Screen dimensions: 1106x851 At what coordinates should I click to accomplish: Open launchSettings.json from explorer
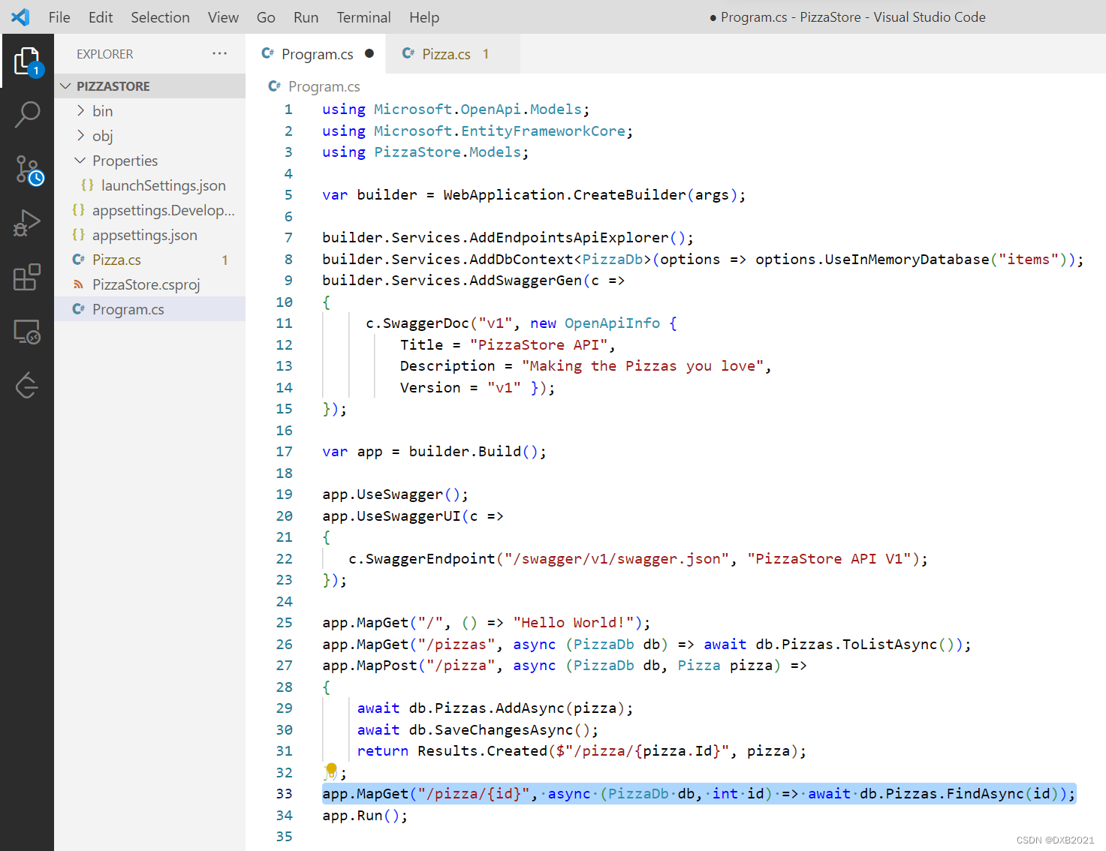click(150, 185)
